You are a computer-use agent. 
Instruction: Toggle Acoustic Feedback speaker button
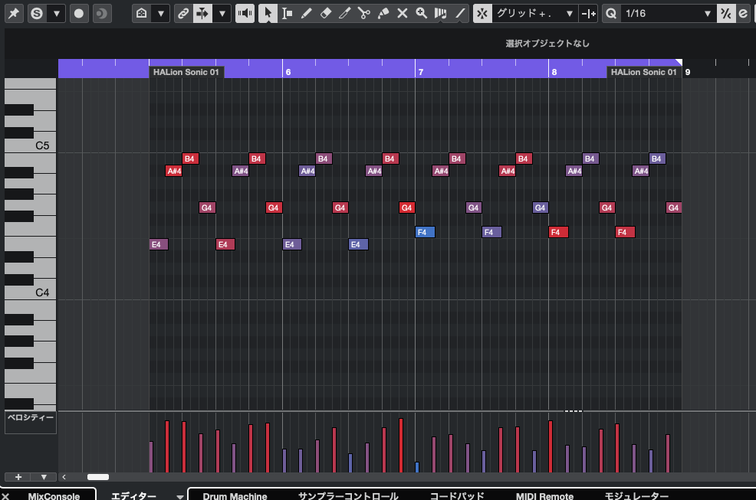tap(245, 13)
